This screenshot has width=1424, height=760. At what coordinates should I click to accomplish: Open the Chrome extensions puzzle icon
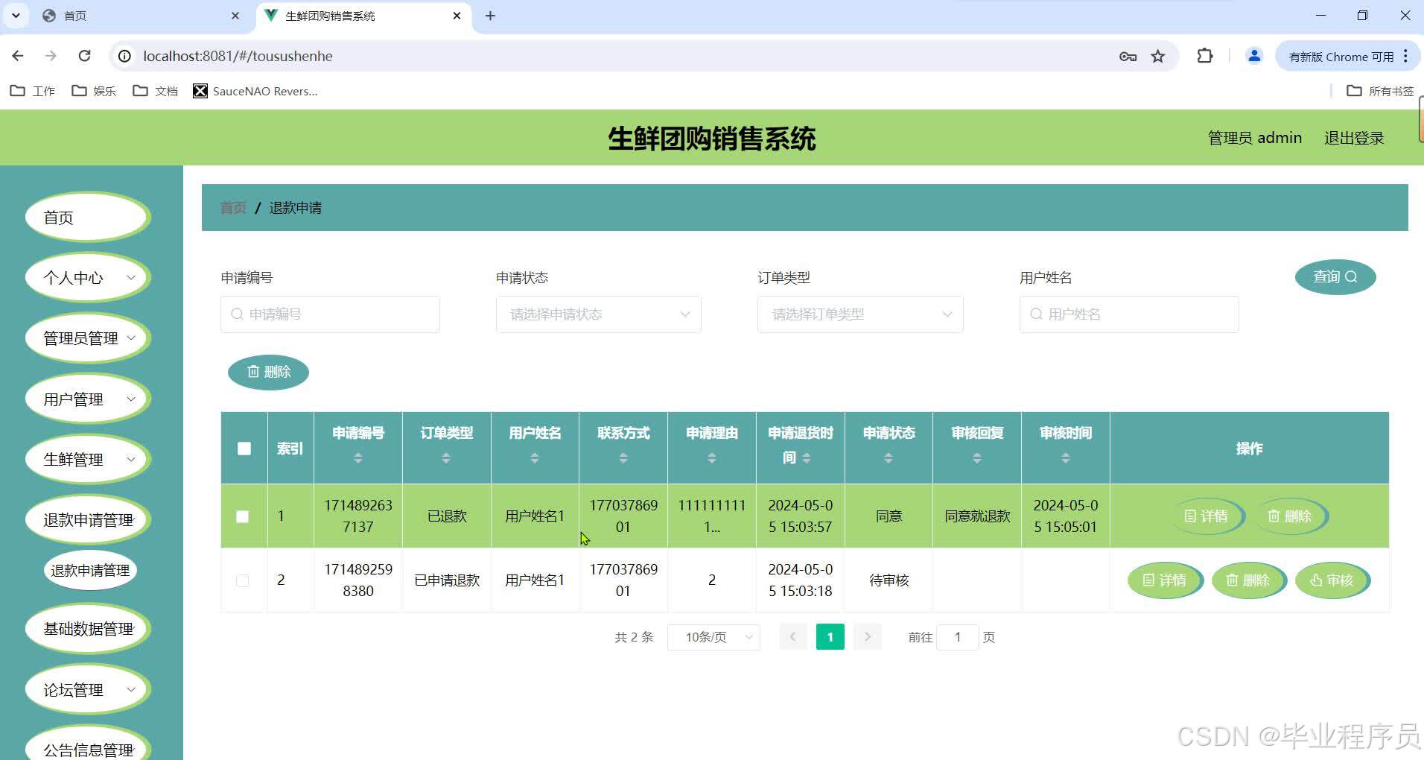(1205, 56)
